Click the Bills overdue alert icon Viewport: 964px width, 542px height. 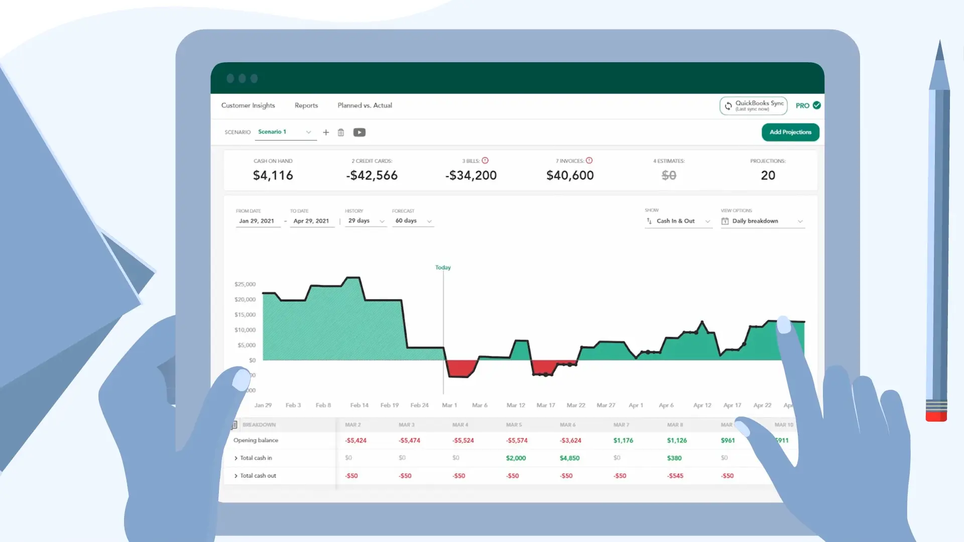tap(485, 161)
